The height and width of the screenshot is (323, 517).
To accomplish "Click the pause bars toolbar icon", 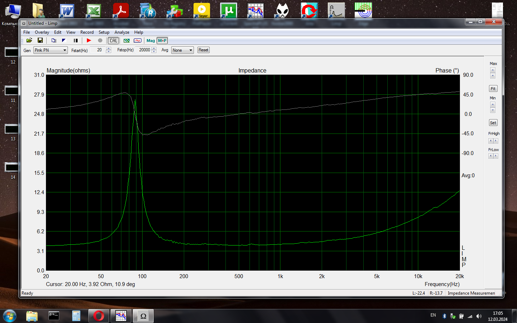I will [x=75, y=41].
